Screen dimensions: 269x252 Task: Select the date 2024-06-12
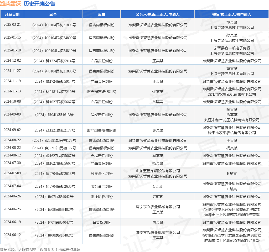click(12, 235)
